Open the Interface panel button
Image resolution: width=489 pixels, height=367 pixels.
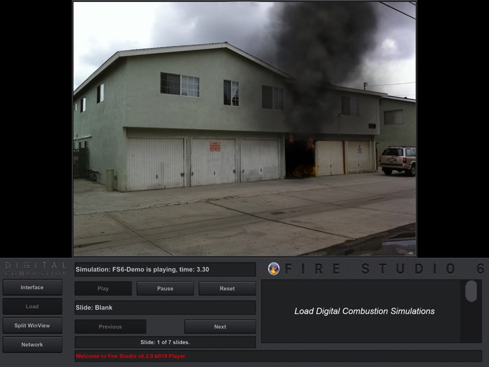coord(33,287)
